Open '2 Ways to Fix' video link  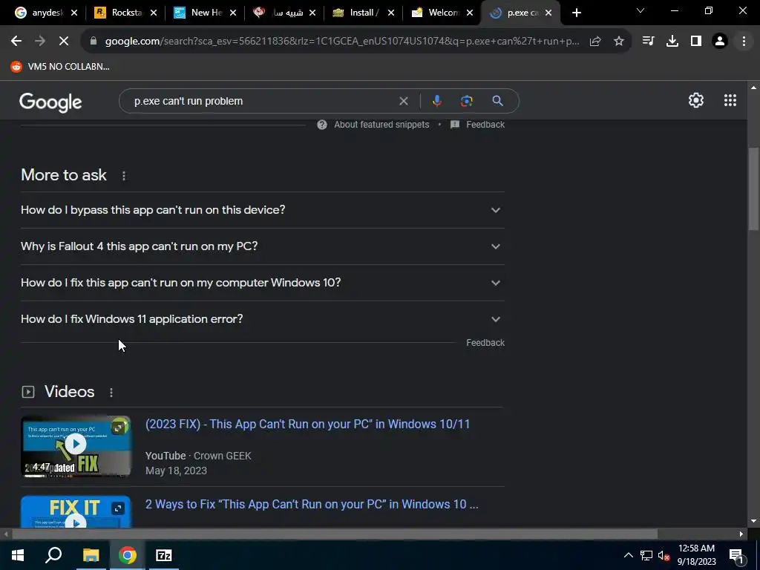tap(312, 504)
